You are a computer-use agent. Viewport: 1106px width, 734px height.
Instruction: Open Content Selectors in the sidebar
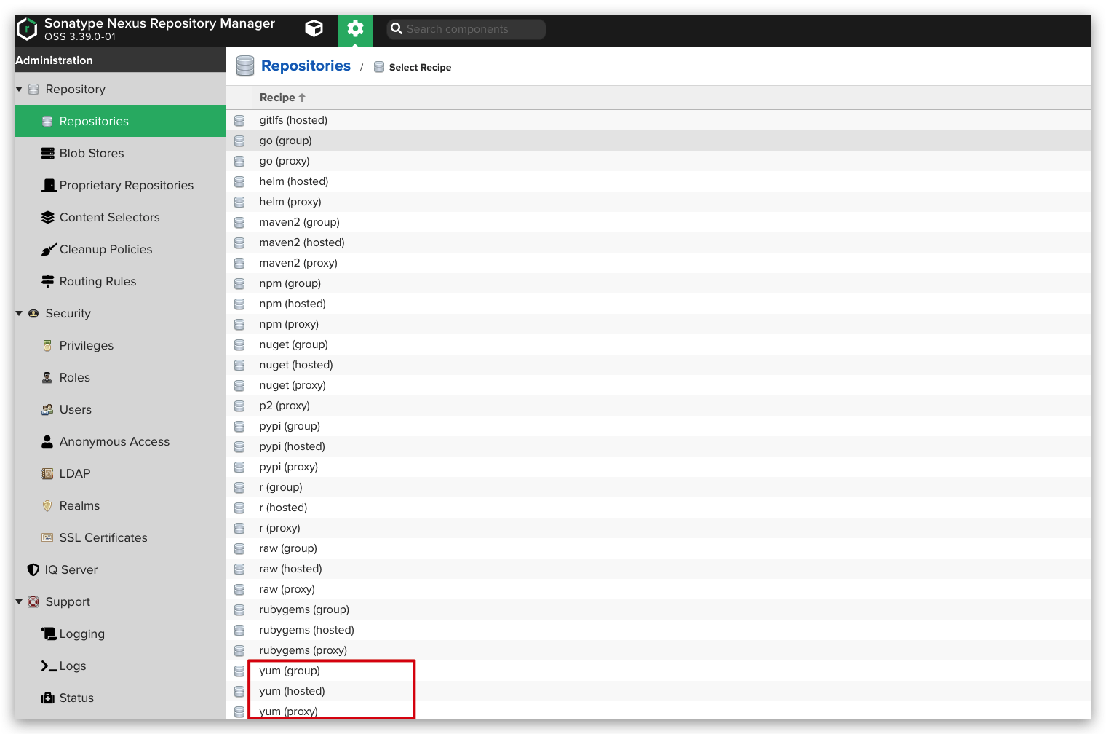(x=109, y=218)
